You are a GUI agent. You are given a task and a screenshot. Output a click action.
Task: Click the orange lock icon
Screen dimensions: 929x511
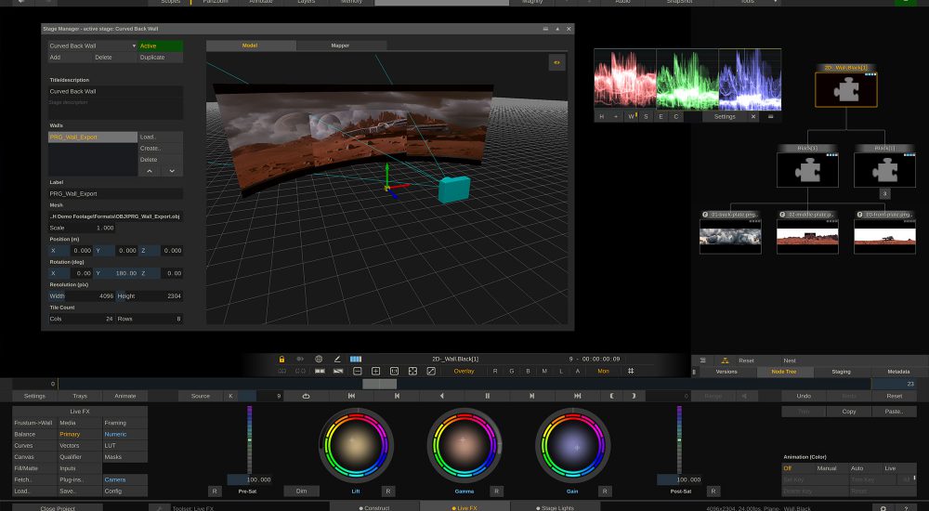click(x=282, y=360)
